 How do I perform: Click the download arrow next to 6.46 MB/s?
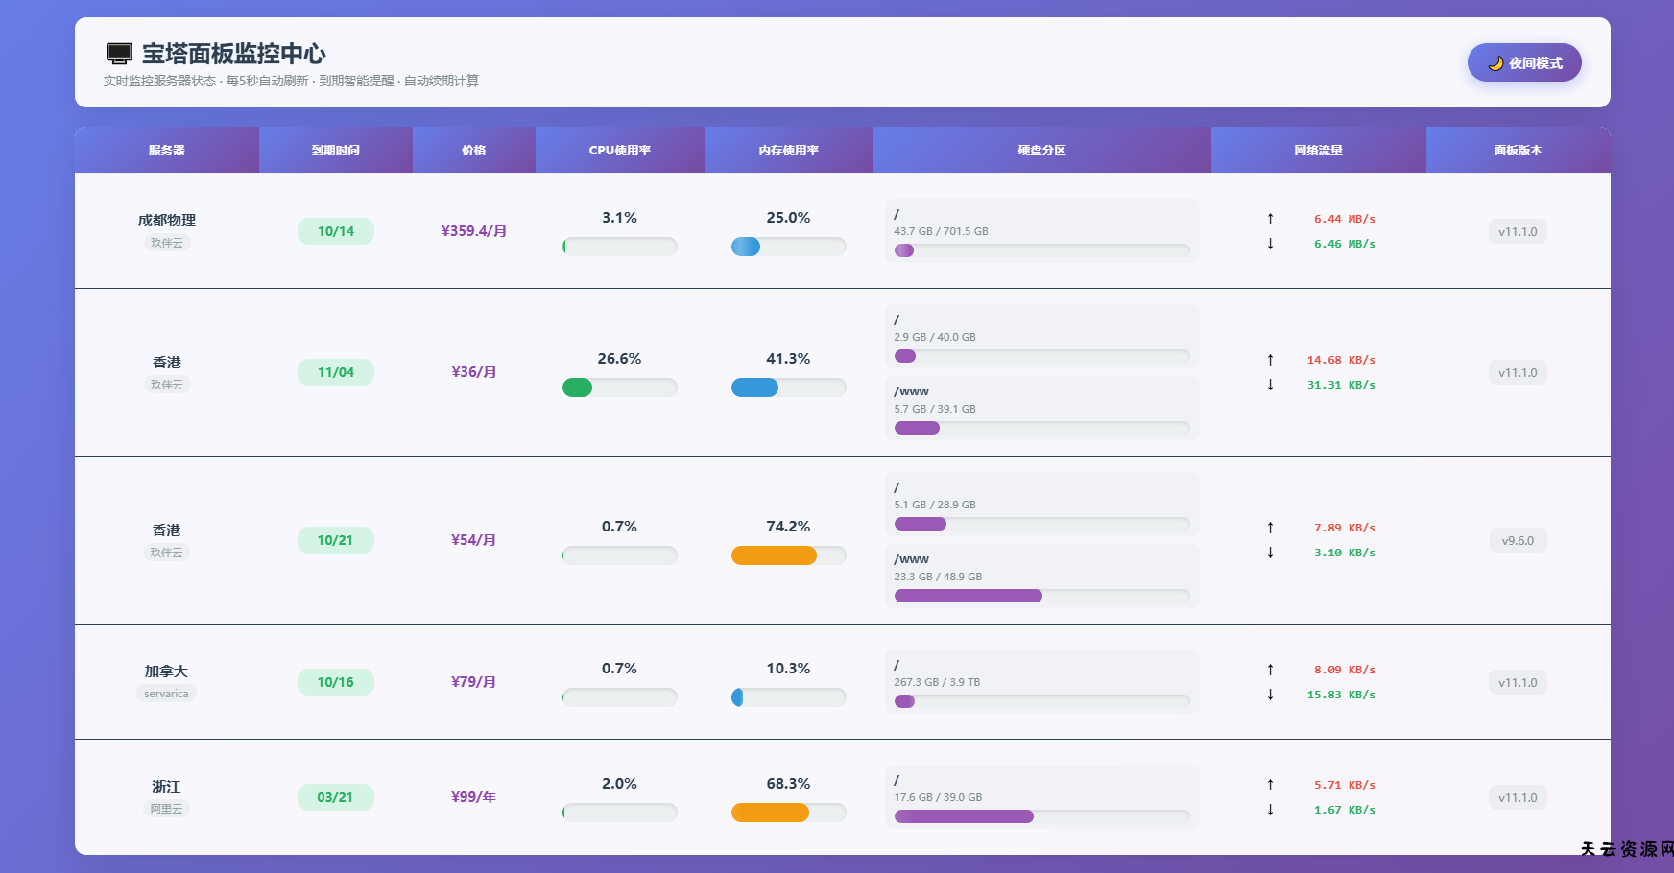pyautogui.click(x=1270, y=244)
